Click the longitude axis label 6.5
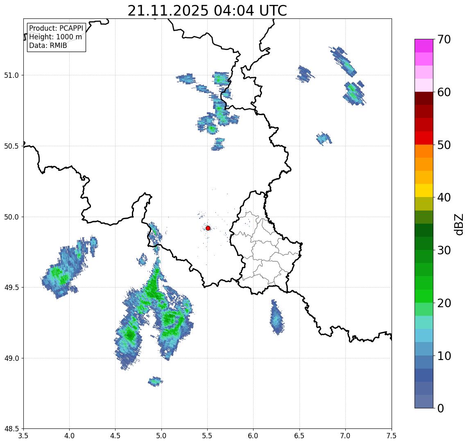 coord(299,436)
